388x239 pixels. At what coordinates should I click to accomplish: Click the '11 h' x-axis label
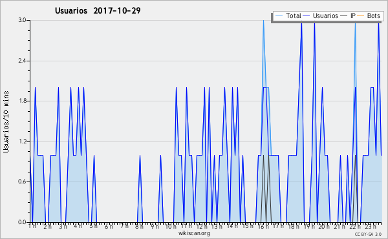(x=186, y=226)
